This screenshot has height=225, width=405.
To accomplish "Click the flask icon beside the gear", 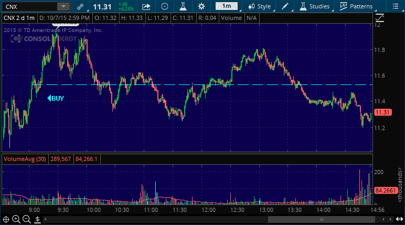I will (x=183, y=6).
